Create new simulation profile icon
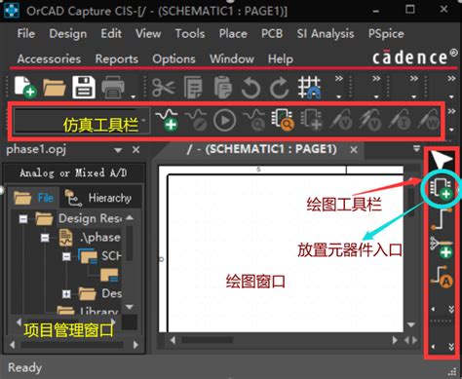The width and height of the screenshot is (462, 379). [x=167, y=120]
